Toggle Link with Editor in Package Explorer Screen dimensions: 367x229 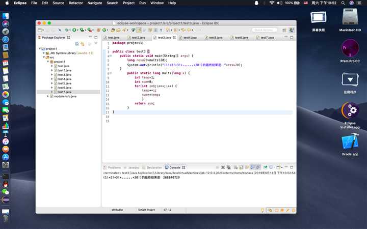[83, 44]
